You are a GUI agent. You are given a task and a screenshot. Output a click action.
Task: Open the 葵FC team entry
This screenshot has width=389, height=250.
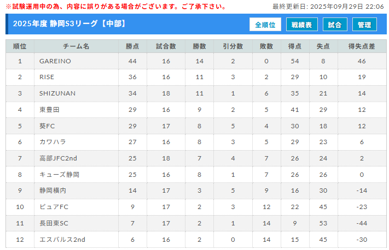coord(47,126)
